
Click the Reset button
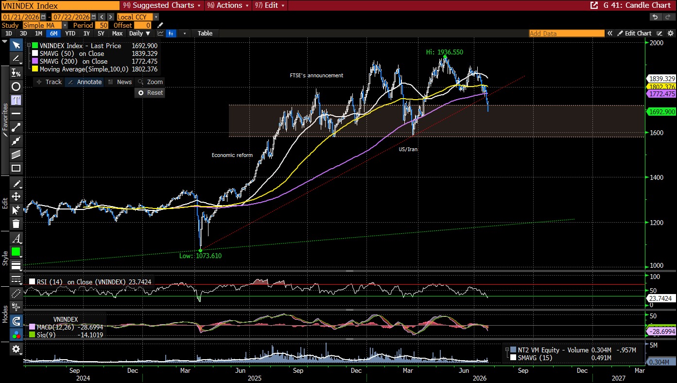coord(150,93)
